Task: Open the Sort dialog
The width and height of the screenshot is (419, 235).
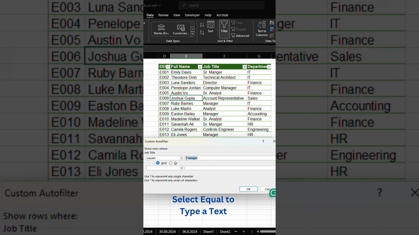Action: point(210,27)
